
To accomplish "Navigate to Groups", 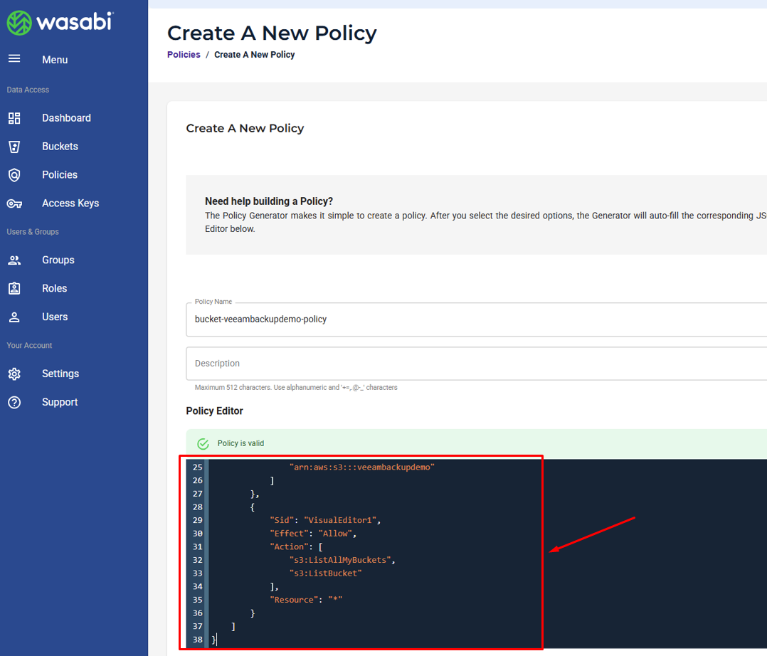I will coord(58,260).
